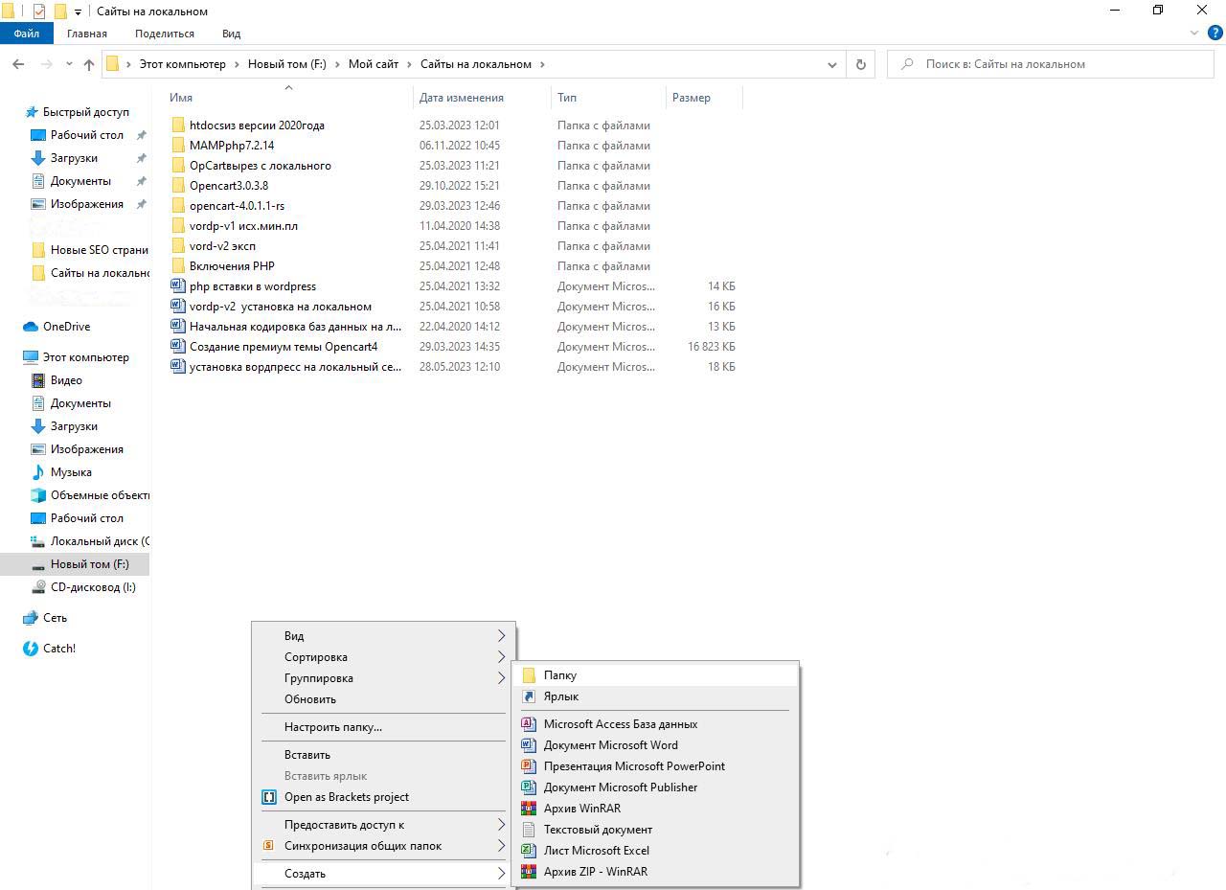Open the Opencart3.0.3.8 folder
Viewport: 1226px width, 890px height.
229,186
